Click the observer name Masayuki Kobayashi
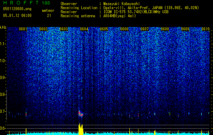 122,4
